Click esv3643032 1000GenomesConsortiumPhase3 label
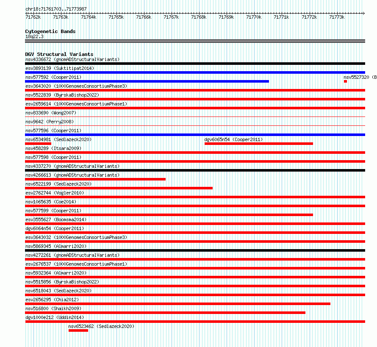377x347 pixels. pyautogui.click(x=76, y=237)
